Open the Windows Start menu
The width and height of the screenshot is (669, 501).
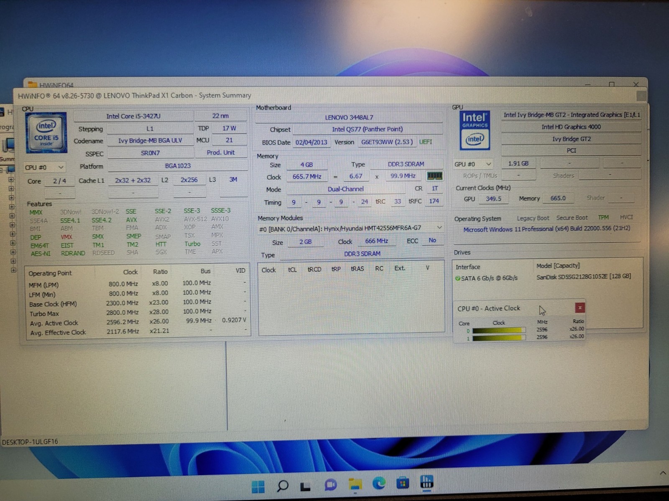(x=258, y=486)
